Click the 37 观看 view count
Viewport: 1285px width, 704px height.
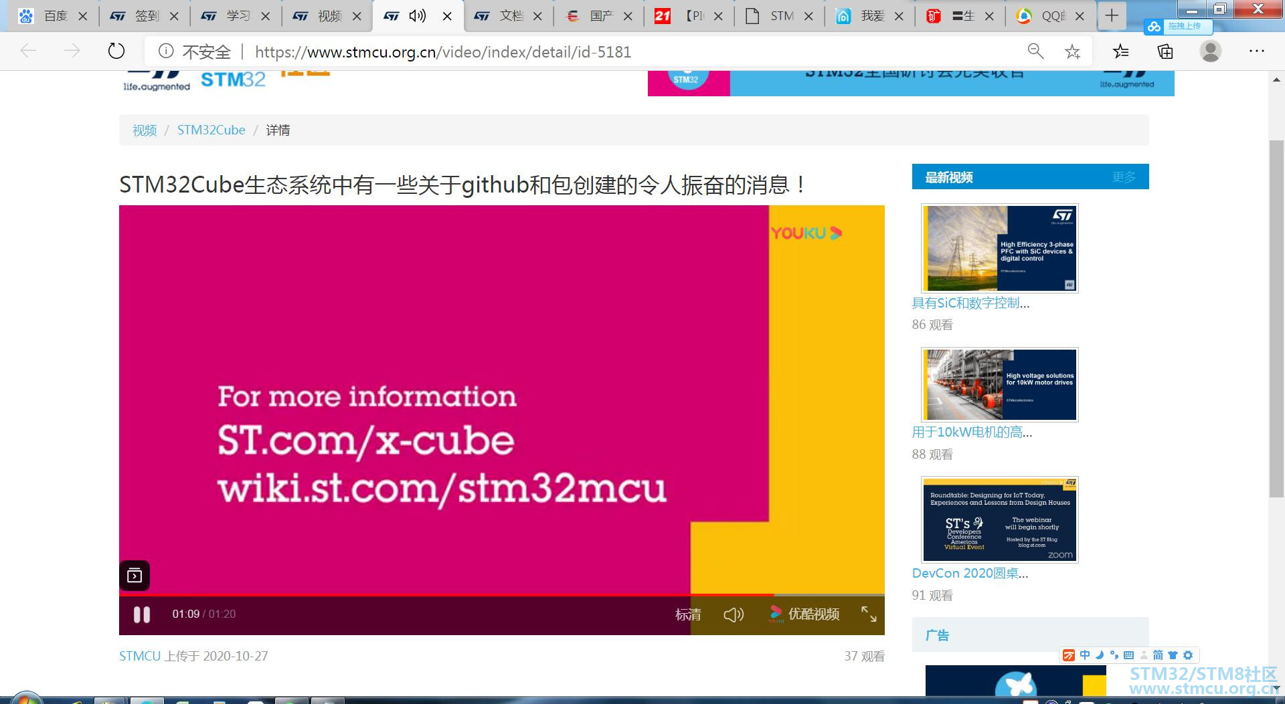[x=864, y=657]
